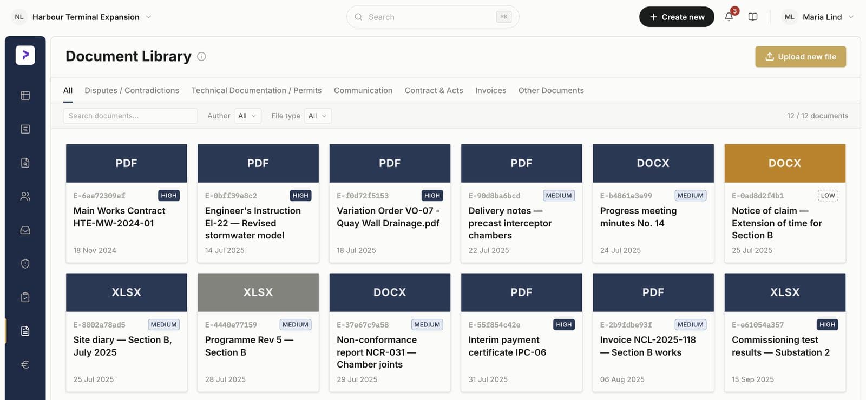Click title Interim payment certificate IPC-06
Image resolution: width=866 pixels, height=400 pixels.
507,346
